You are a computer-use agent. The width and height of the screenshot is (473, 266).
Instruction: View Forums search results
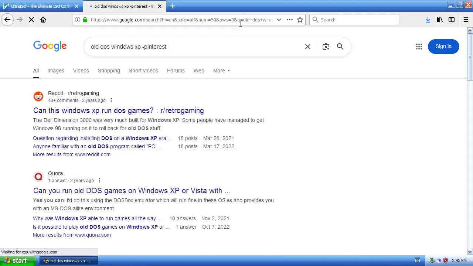click(176, 71)
